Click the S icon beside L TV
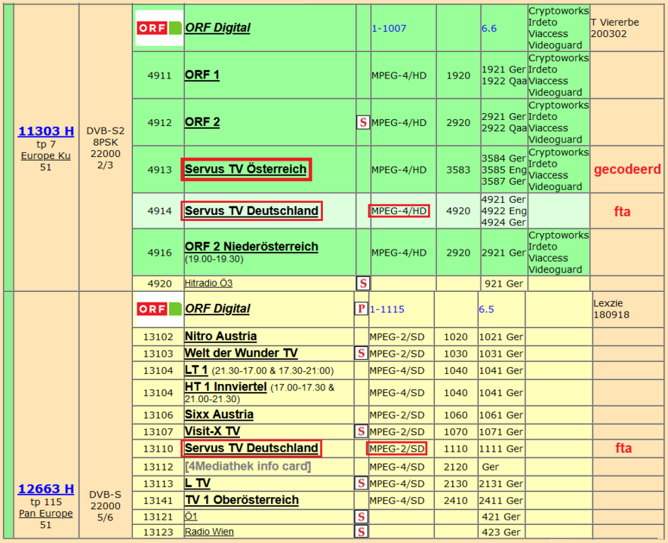 362,483
